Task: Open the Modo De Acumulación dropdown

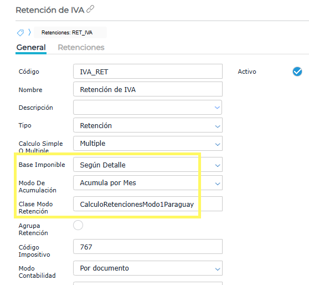Action: pyautogui.click(x=148, y=183)
